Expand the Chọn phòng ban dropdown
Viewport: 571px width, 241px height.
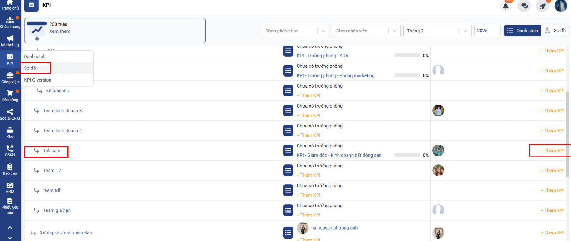click(x=295, y=31)
